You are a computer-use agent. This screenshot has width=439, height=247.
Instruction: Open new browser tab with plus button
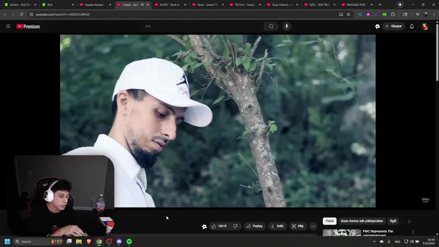pyautogui.click(x=380, y=5)
